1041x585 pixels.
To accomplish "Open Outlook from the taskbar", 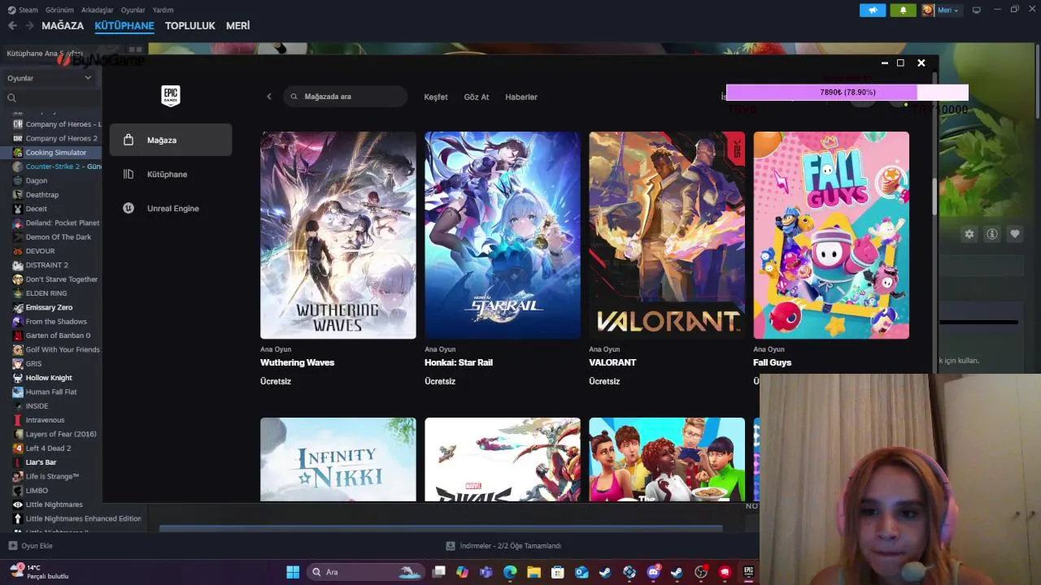I will pyautogui.click(x=581, y=572).
